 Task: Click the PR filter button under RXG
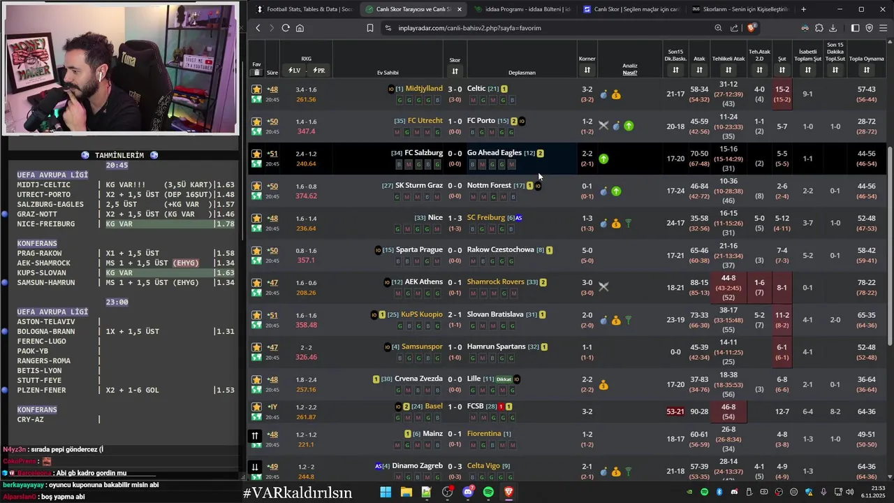(318, 71)
